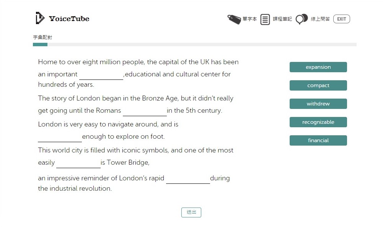Submit answers with the 送出 button
The height and width of the screenshot is (227, 383).
(x=191, y=212)
